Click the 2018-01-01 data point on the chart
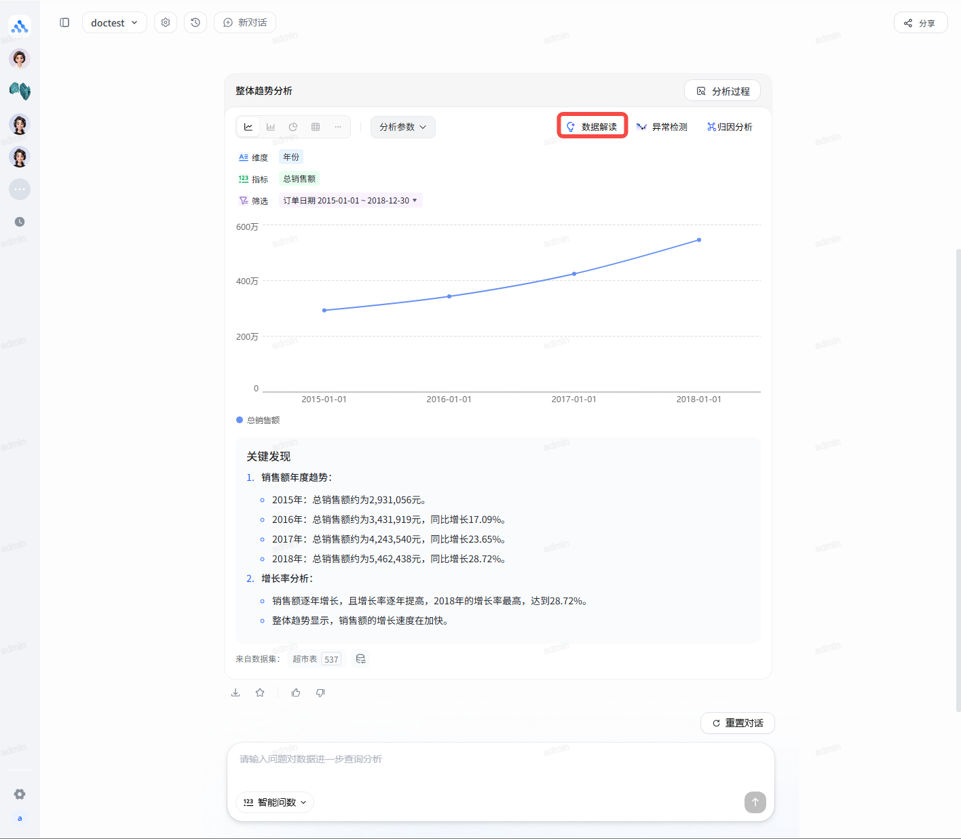 pyautogui.click(x=699, y=240)
